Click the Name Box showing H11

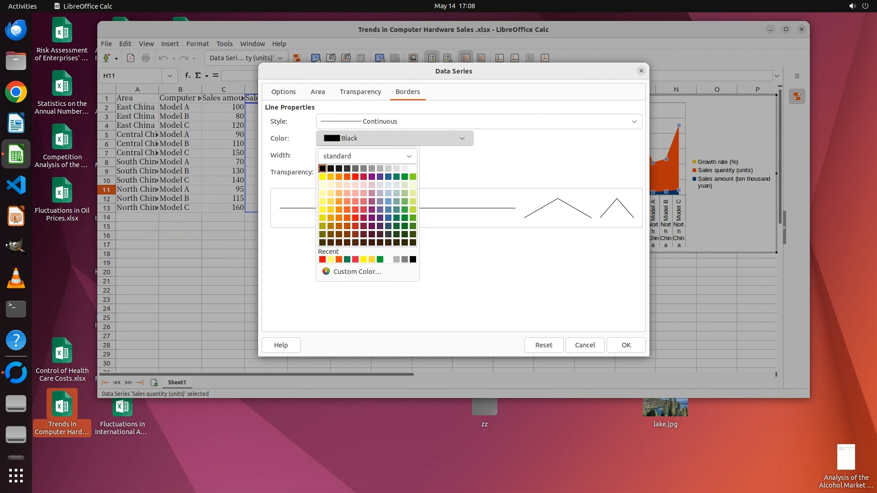(x=130, y=76)
